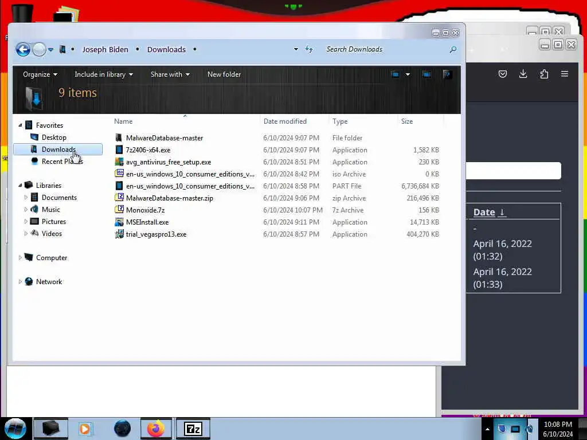
Task: Click the Forward navigation arrow
Action: coord(40,49)
